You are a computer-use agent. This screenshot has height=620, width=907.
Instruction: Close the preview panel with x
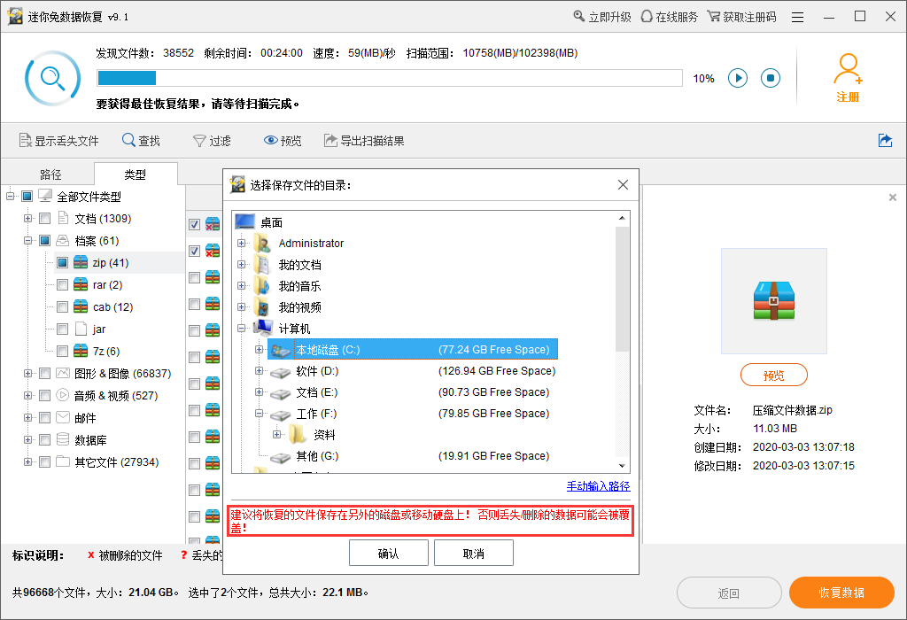pyautogui.click(x=893, y=198)
